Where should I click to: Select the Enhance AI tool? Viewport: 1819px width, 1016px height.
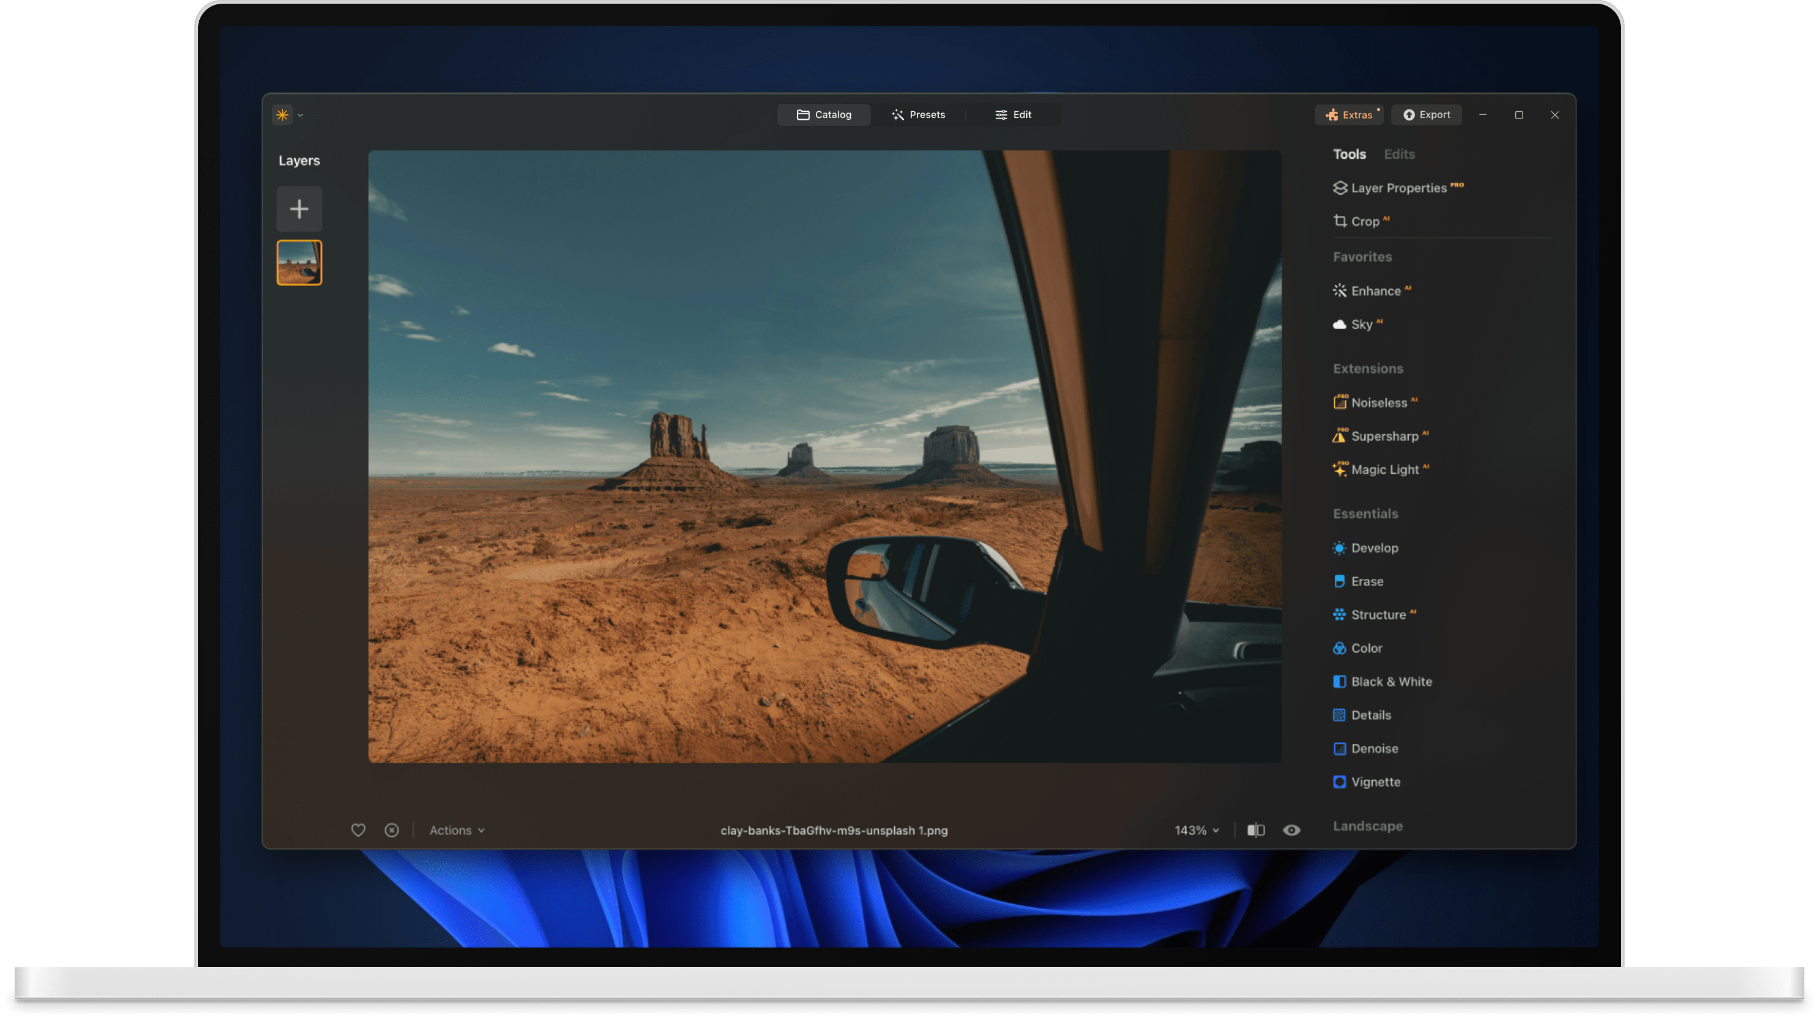pyautogui.click(x=1375, y=290)
